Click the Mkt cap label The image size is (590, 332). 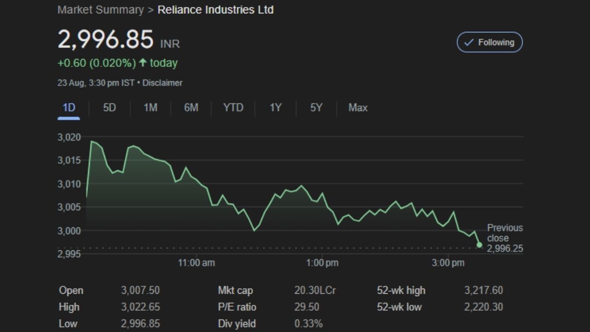[x=236, y=290]
